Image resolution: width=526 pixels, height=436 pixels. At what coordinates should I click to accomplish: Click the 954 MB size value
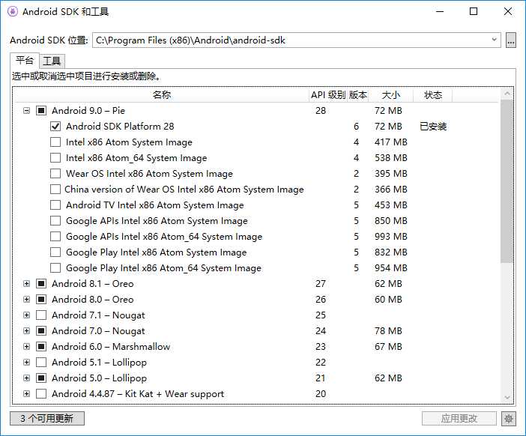[391, 268]
